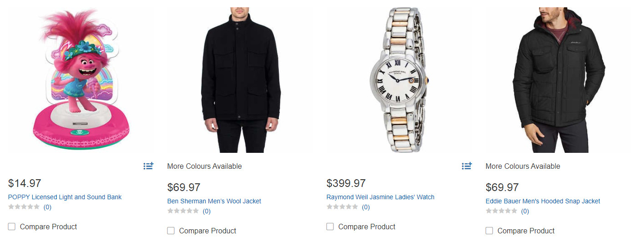Check Compare Product for Ben Sherman jacket
This screenshot has width=640, height=242.
[x=171, y=231]
